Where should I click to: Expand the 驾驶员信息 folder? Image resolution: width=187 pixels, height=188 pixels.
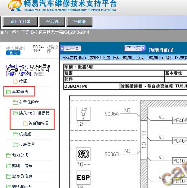19,176
